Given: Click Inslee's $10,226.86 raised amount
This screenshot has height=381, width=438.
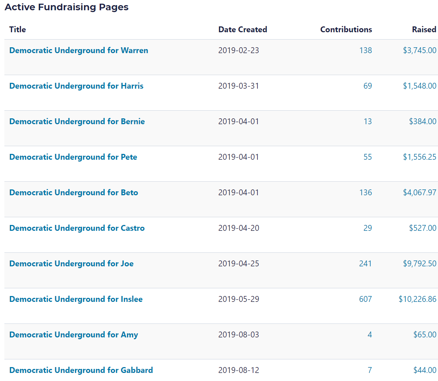Looking at the screenshot, I should point(417,299).
